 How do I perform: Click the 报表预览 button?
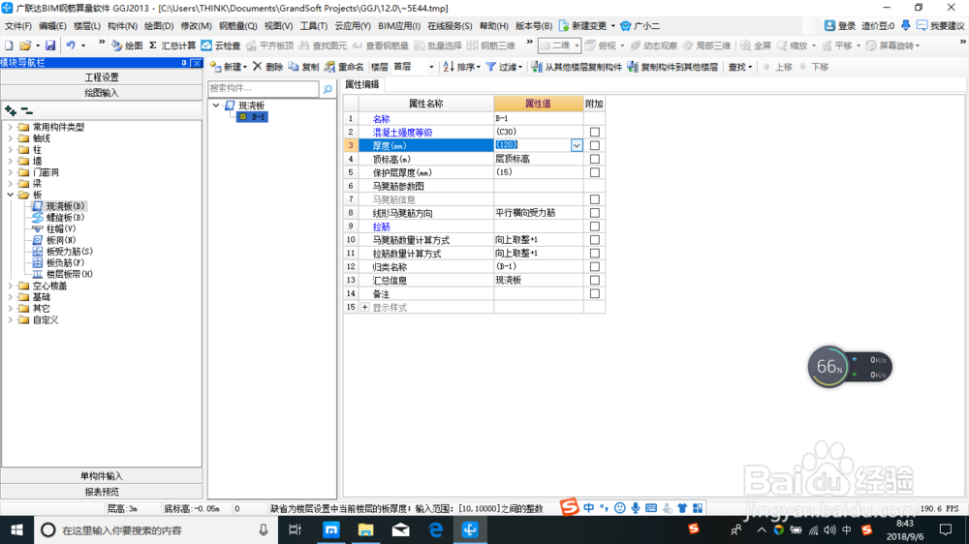coord(102,492)
